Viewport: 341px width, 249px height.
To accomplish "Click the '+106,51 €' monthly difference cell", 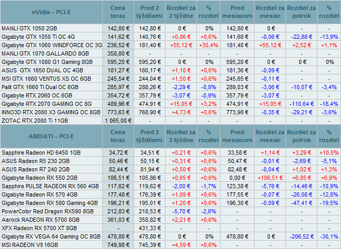I will 270,178.
